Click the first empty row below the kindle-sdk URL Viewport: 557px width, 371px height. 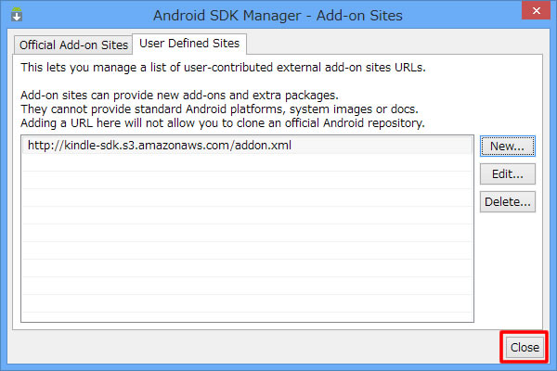pyautogui.click(x=247, y=162)
